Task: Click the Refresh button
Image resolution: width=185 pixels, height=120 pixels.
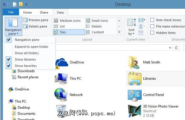Action: click(176, 48)
